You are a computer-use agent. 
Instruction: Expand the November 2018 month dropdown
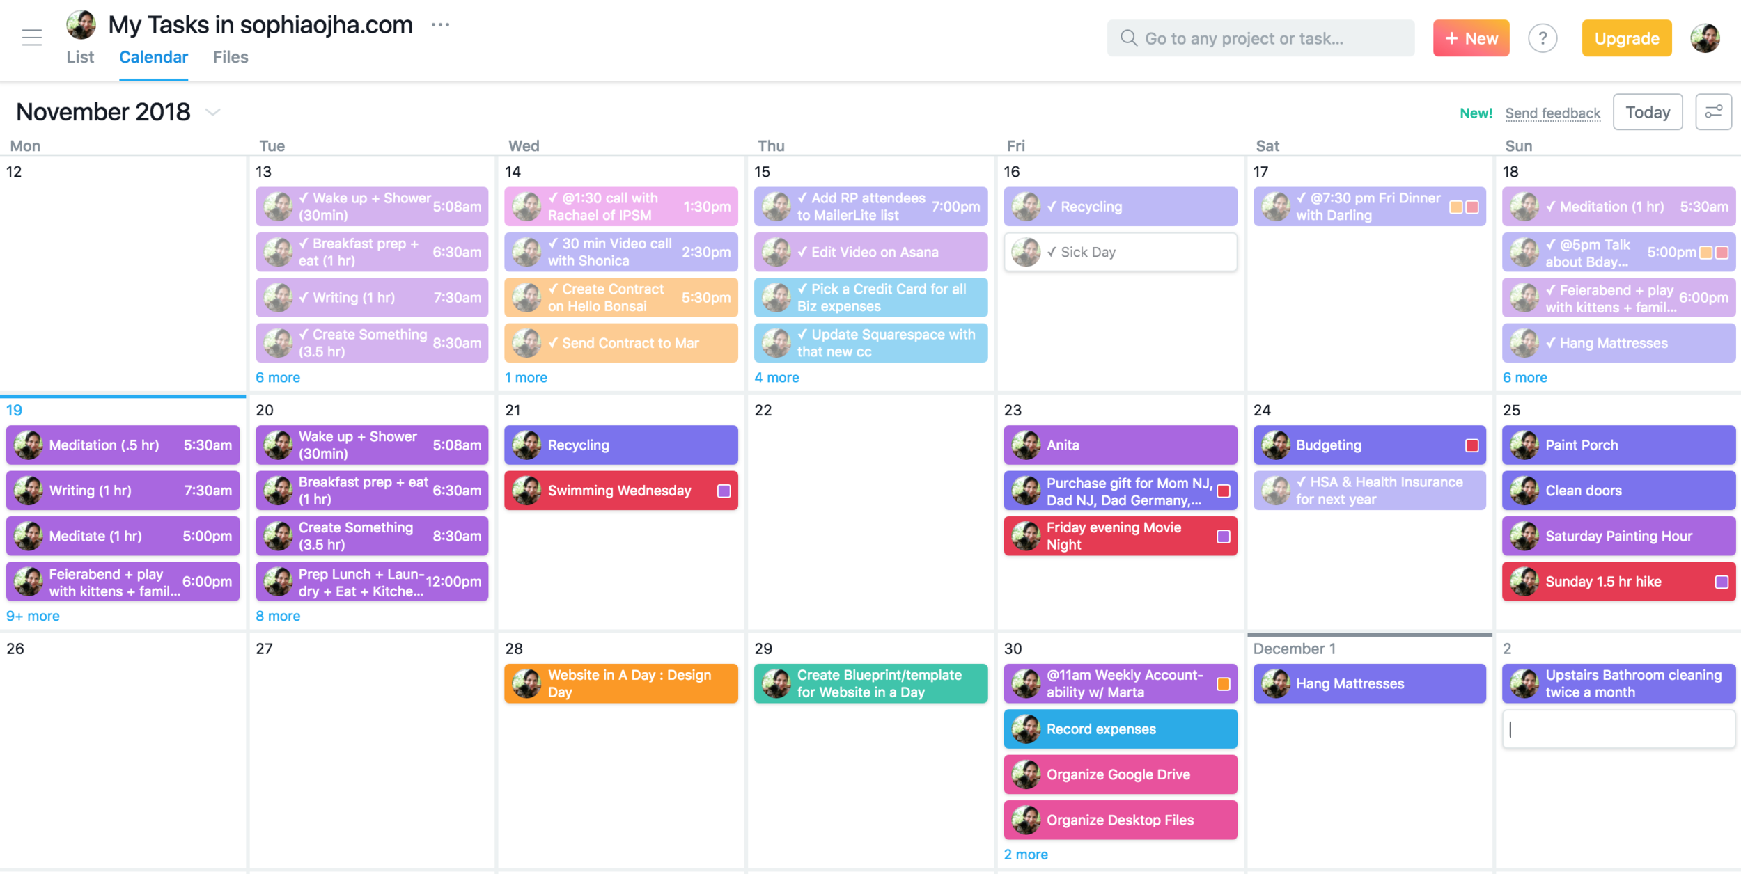tap(213, 112)
